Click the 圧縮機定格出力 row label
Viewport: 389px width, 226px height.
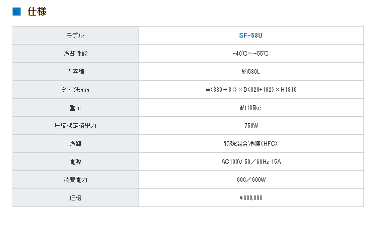[x=75, y=126]
